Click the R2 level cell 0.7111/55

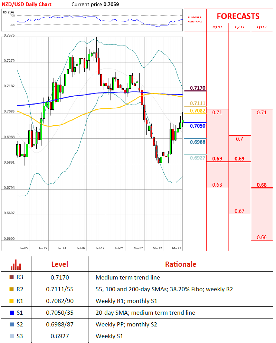pos(60,289)
